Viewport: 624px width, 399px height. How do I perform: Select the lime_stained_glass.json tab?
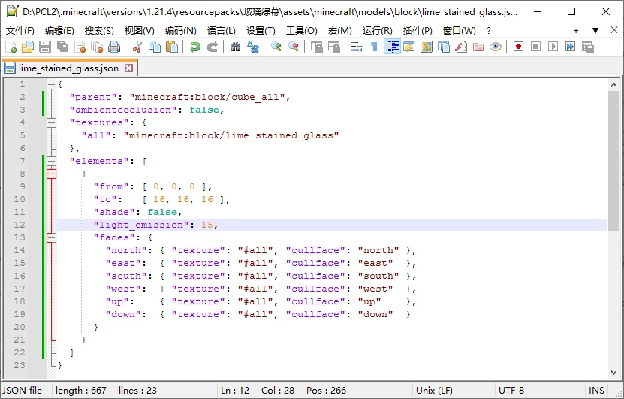[x=68, y=68]
